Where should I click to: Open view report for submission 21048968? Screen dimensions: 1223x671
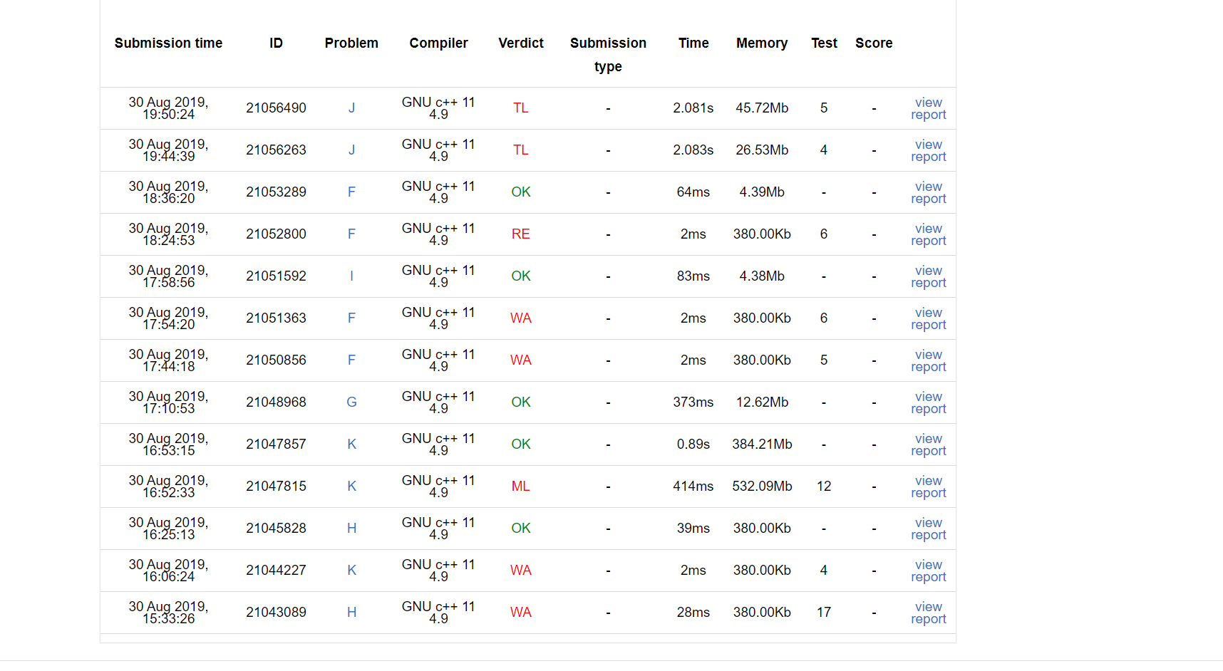coord(928,402)
